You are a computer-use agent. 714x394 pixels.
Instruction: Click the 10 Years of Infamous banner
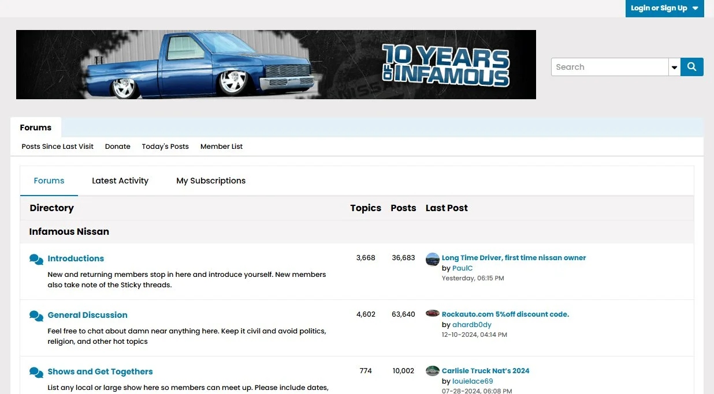coord(276,65)
